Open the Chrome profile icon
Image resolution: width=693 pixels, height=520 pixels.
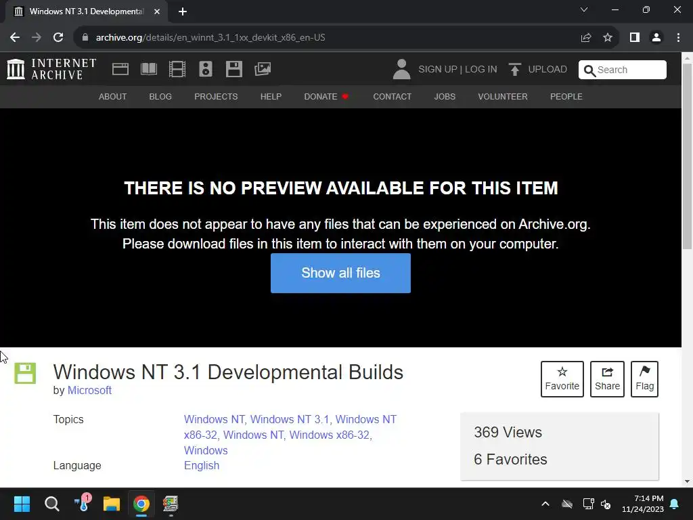click(656, 38)
